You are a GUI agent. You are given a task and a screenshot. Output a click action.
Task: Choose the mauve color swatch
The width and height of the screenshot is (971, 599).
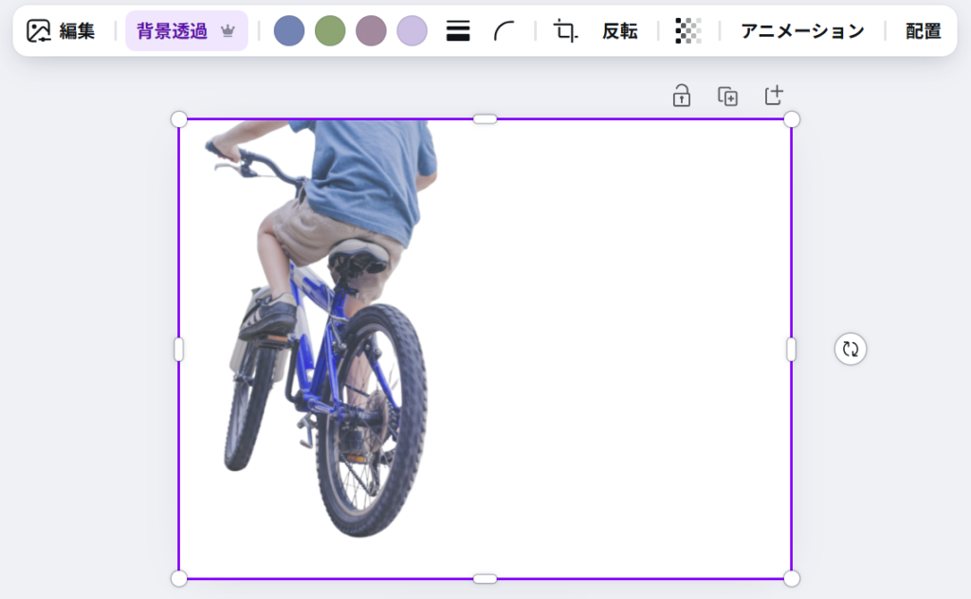click(x=371, y=31)
